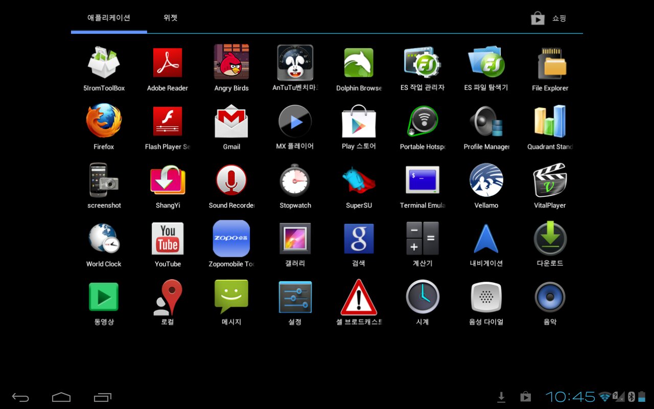Screen dimensions: 654x409
Task: Open ES 파일 탐색기 file explorer
Action: point(486,68)
